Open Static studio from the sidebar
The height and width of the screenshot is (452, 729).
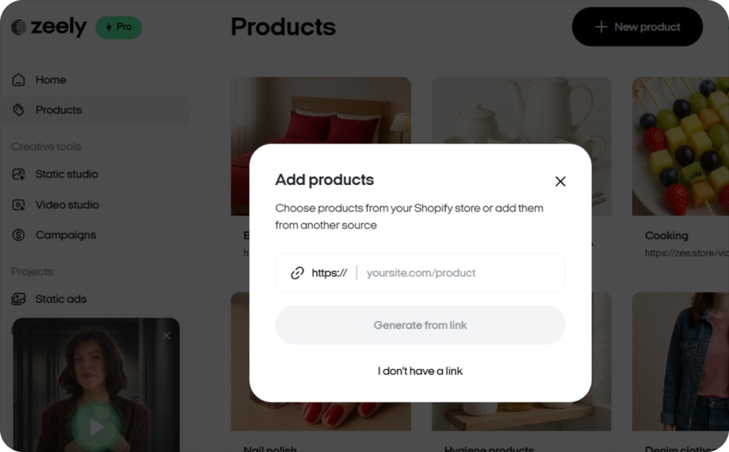(x=20, y=174)
